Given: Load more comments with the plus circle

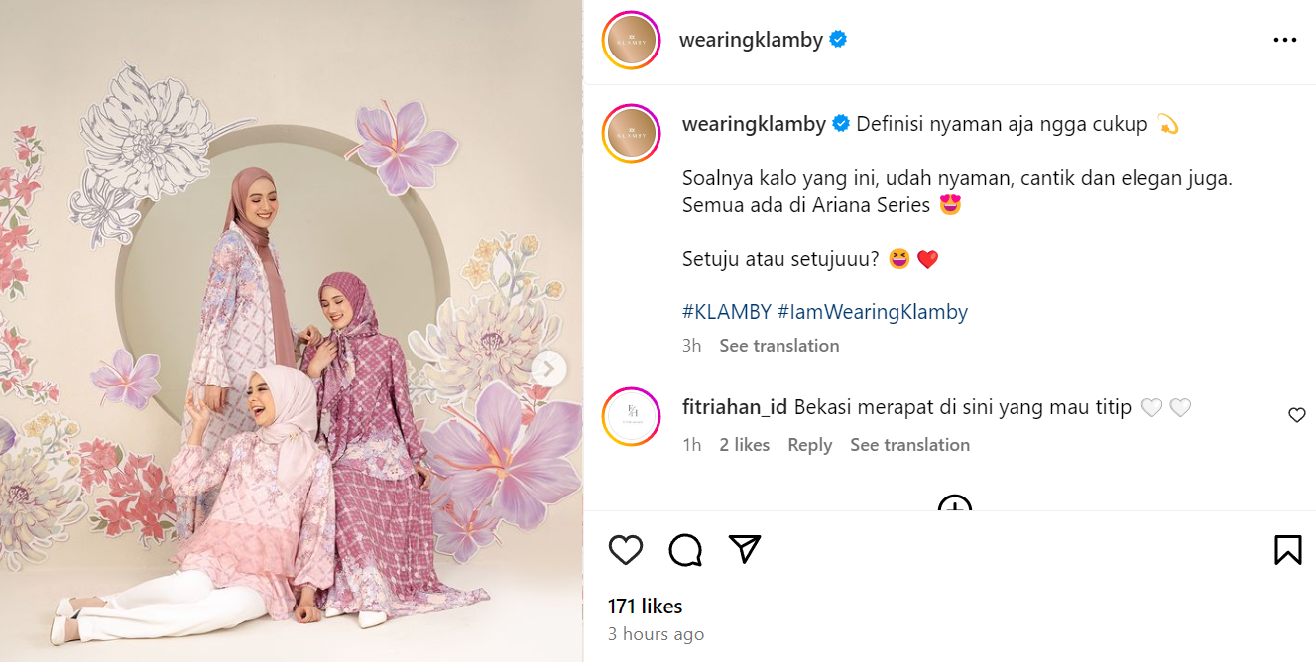Looking at the screenshot, I should point(954,505).
